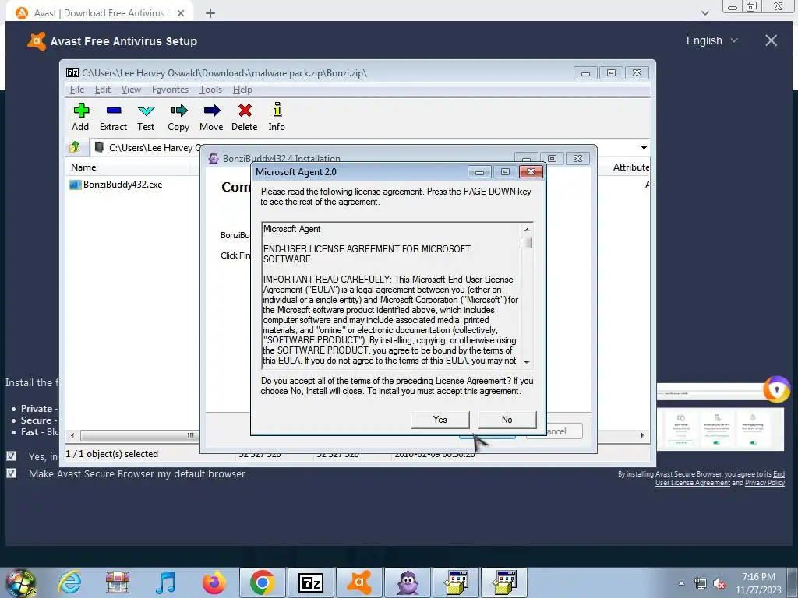Accept the Microsoft Agent license with Yes
The image size is (798, 598).
(440, 420)
